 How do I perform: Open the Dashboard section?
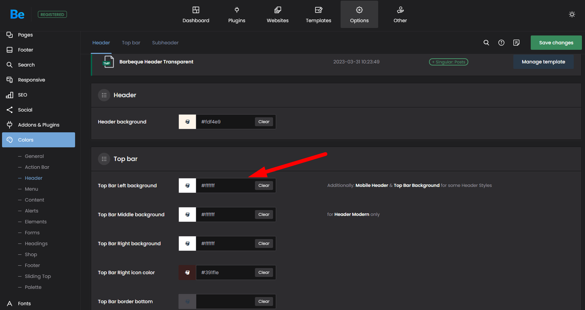coord(196,14)
